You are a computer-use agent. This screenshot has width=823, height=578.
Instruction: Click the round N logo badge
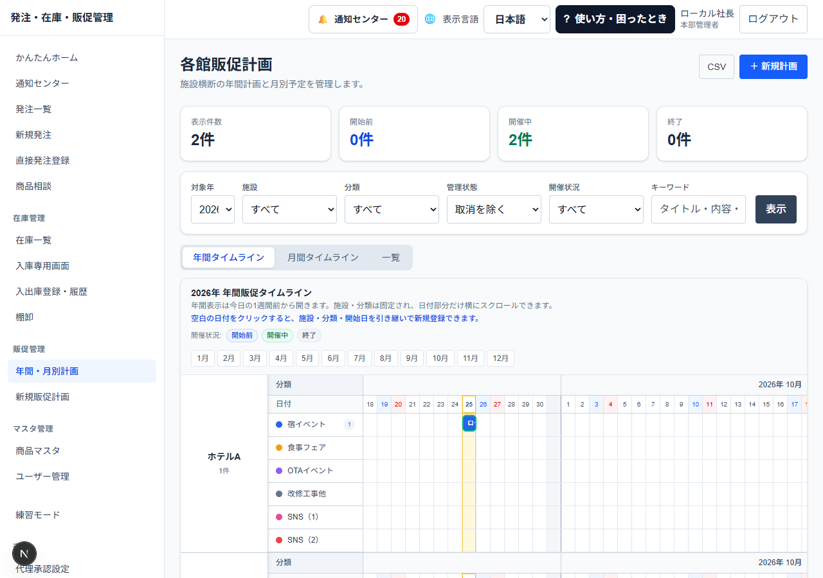[x=24, y=554]
